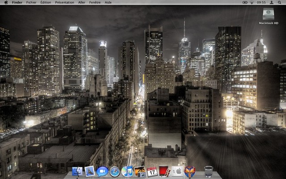Image resolution: width=286 pixels, height=179 pixels.
Task: Open Spotlight search magnifier
Action: [279, 2]
